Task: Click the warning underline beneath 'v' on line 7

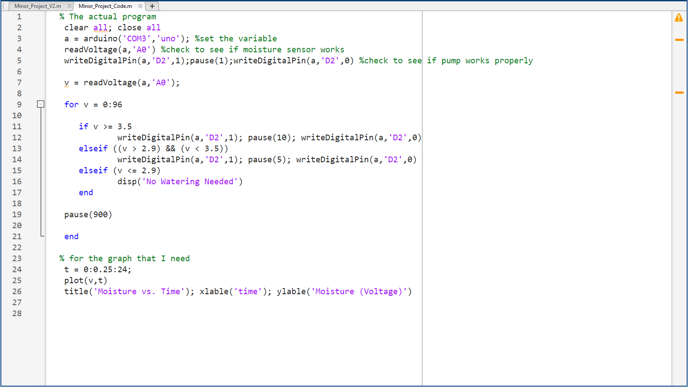Action: click(66, 85)
